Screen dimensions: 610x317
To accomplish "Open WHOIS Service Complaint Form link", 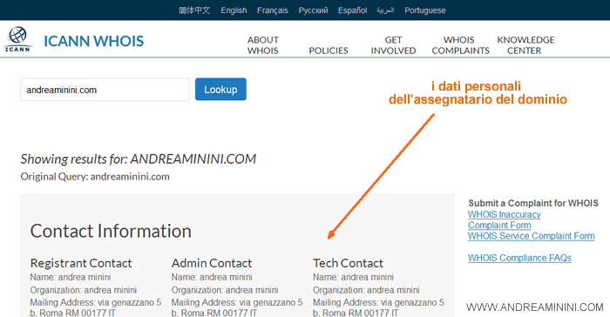I will (531, 236).
